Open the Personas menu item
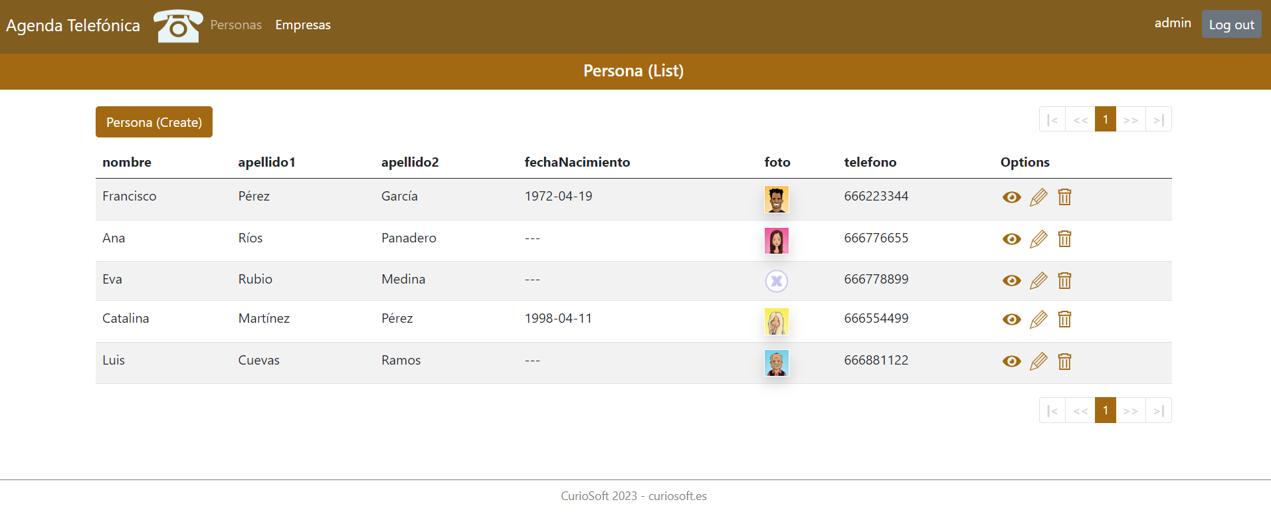 (x=236, y=25)
